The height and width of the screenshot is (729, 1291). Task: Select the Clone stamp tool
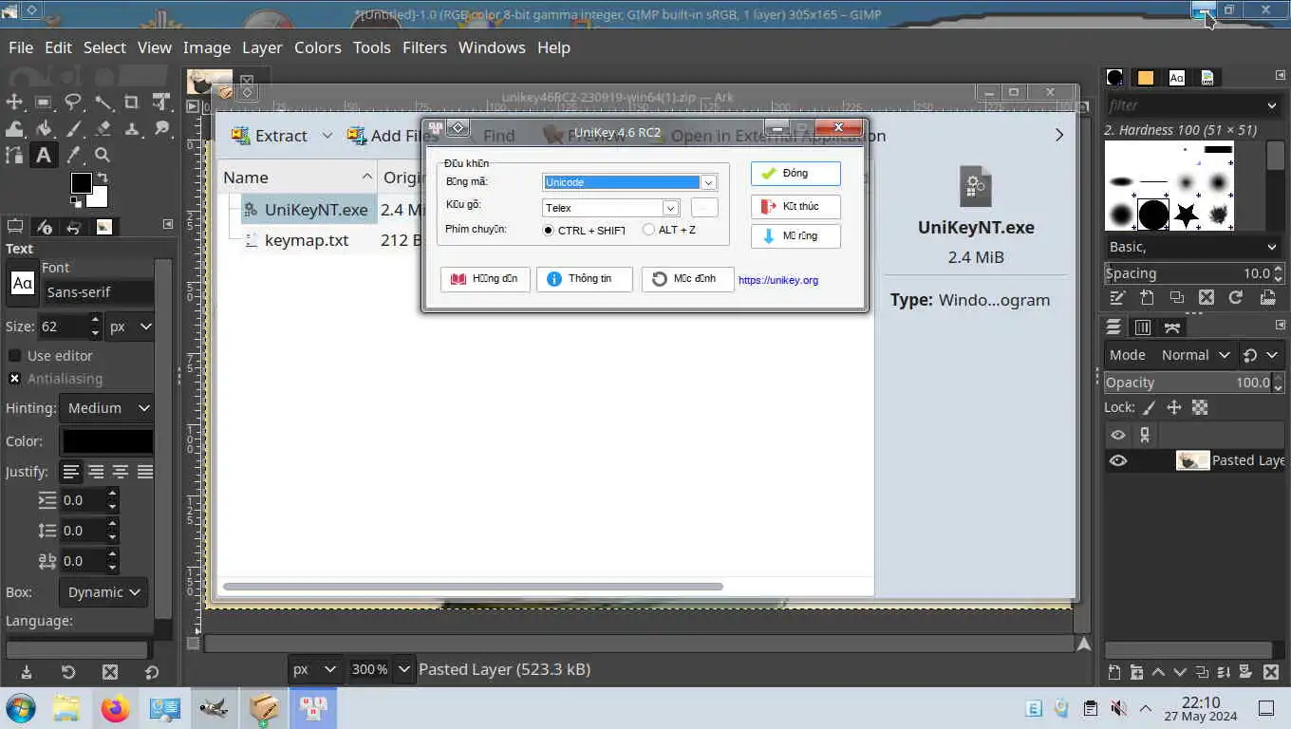[x=132, y=128]
